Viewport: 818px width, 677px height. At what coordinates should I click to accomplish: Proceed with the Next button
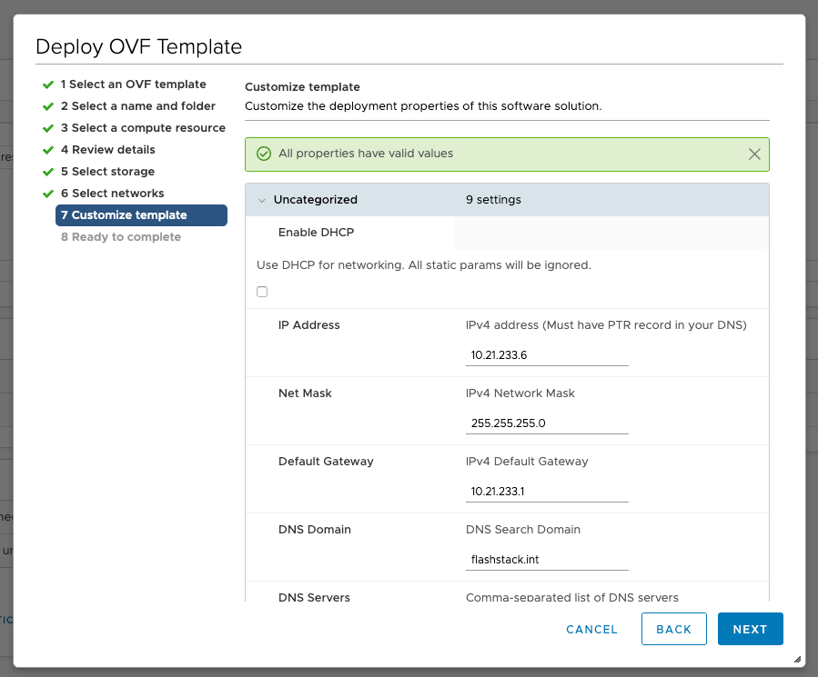750,629
